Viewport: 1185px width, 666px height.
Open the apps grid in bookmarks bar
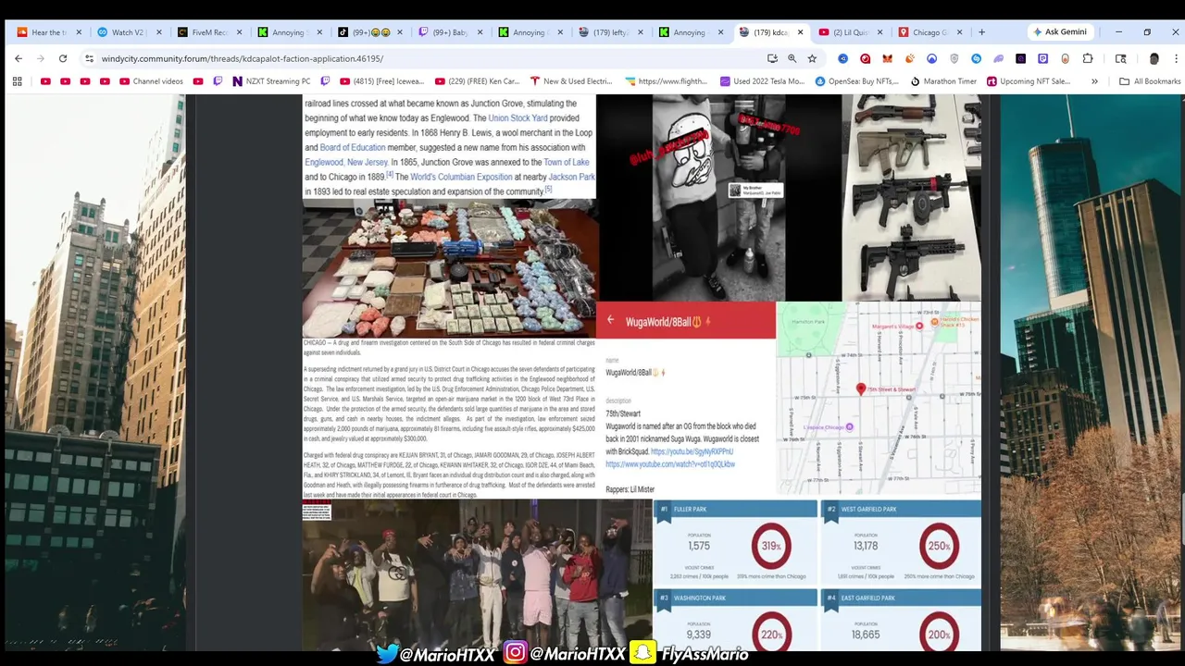(17, 81)
